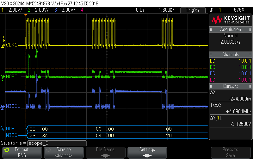Click the Acquisition panel right grip icon
The width and height of the screenshot is (253, 159).
click(250, 29)
